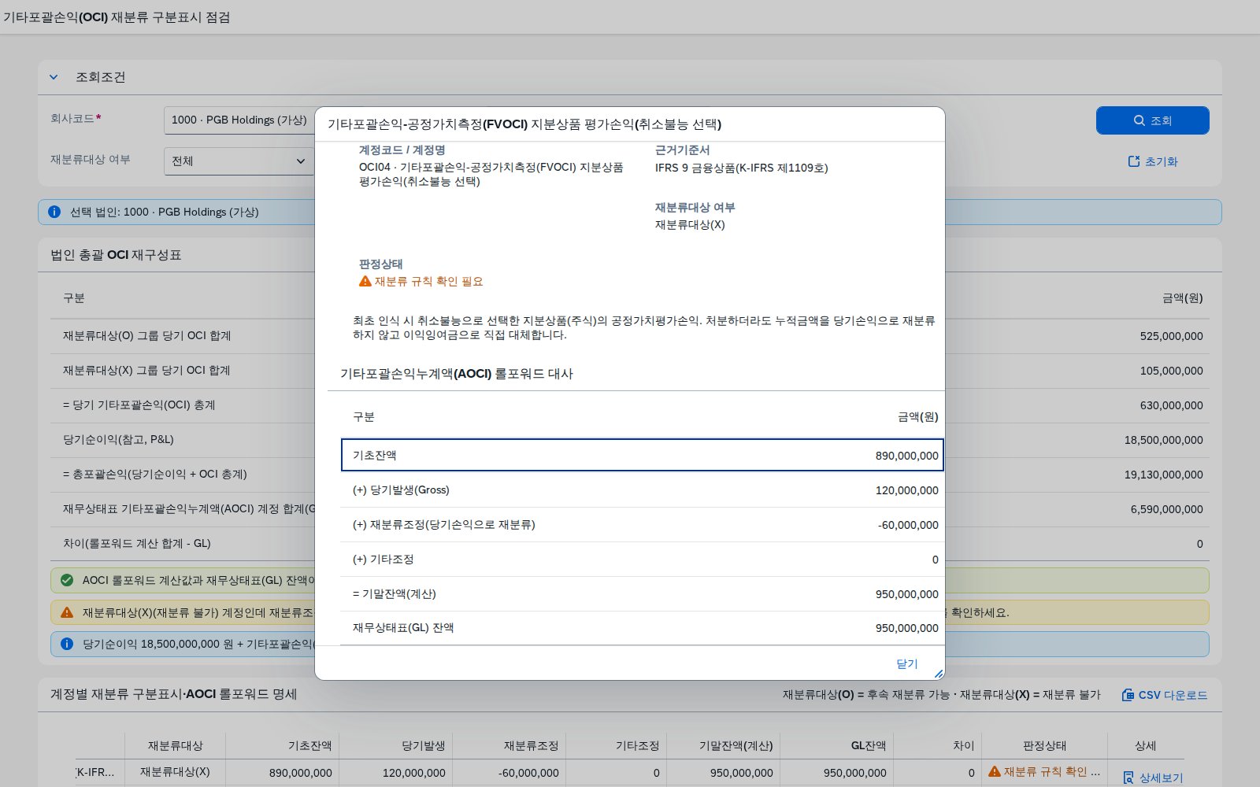Download the table via CSV 다운로드
Screen dimensions: 1260x787
[1164, 695]
